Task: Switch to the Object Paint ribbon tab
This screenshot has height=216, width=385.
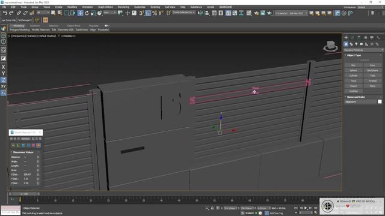Action: (x=73, y=26)
